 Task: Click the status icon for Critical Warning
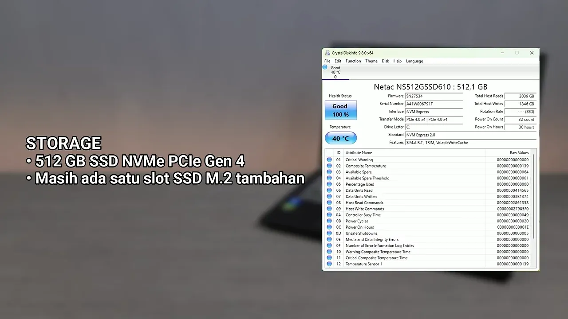click(x=329, y=160)
